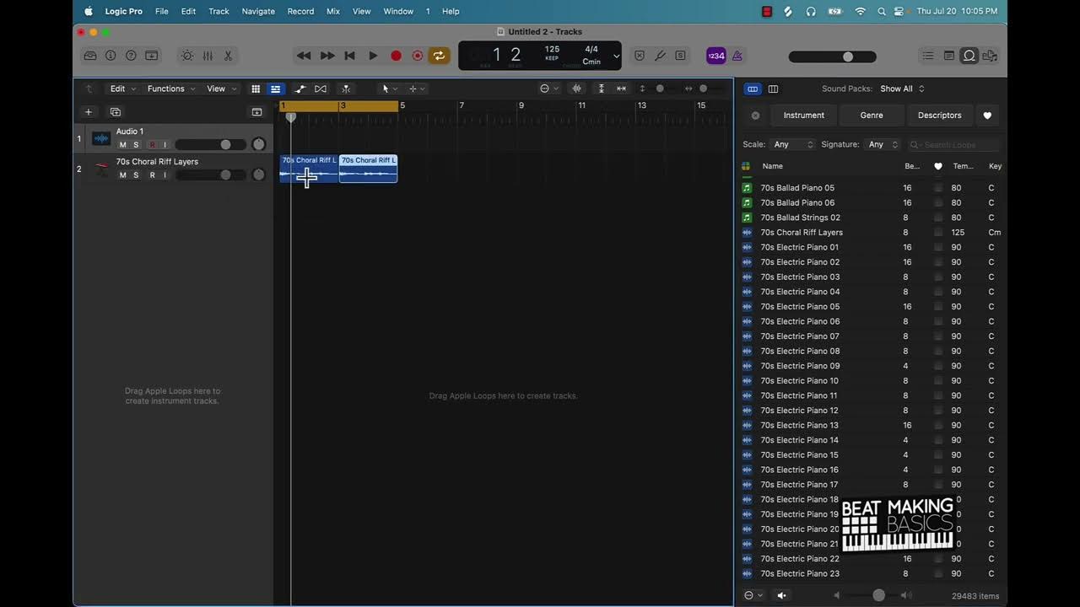Screen dimensions: 1080x607
Task: Open the Navigate menu
Action: click(258, 11)
